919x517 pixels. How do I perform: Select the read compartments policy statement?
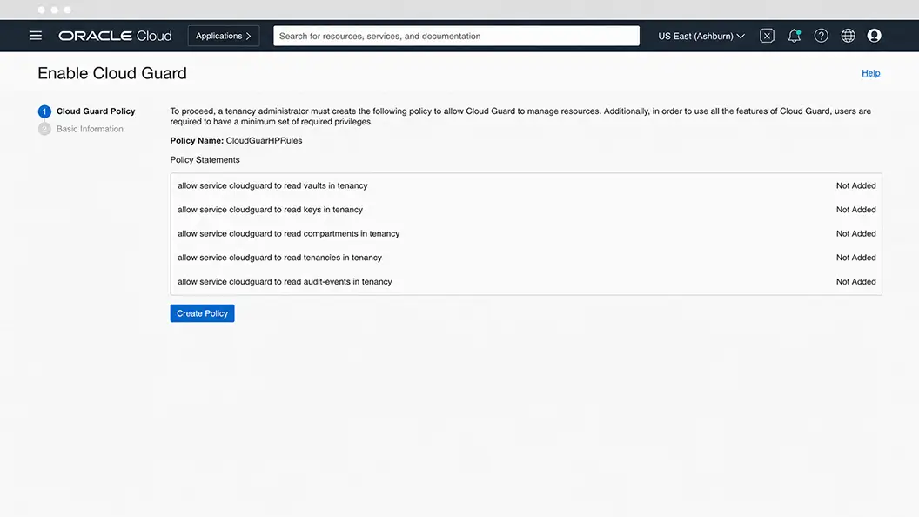point(288,234)
